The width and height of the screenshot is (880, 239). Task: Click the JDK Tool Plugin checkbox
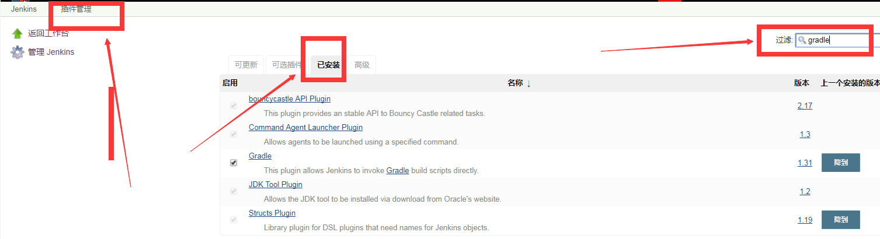[234, 191]
